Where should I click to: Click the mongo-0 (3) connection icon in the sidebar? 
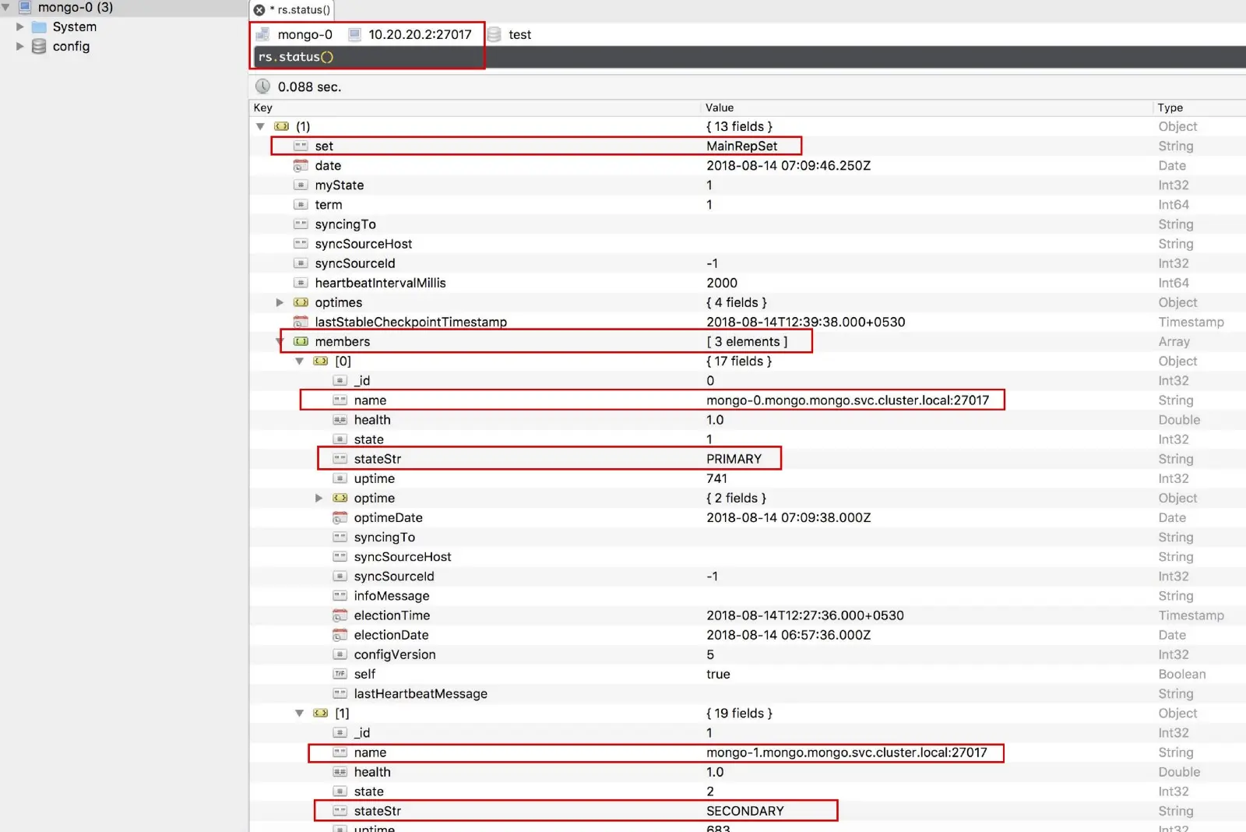[24, 8]
